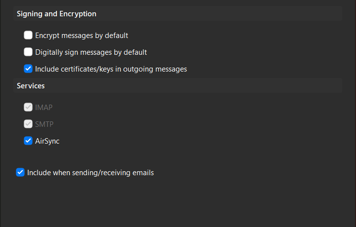
Task: Click the grayed-out IMAP checkbox
Action: tap(28, 108)
